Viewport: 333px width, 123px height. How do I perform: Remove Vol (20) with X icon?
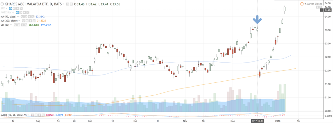click(26, 25)
